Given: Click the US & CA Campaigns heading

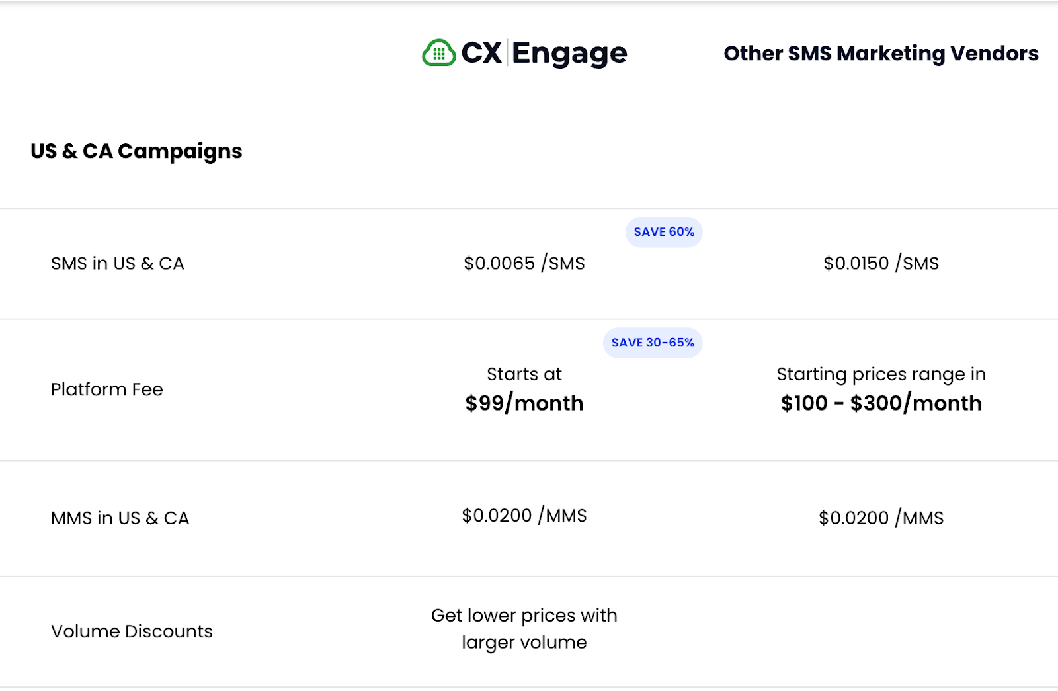Looking at the screenshot, I should 136,151.
